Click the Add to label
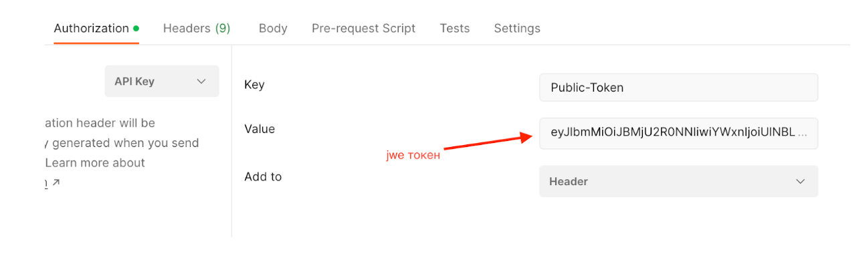 point(263,176)
